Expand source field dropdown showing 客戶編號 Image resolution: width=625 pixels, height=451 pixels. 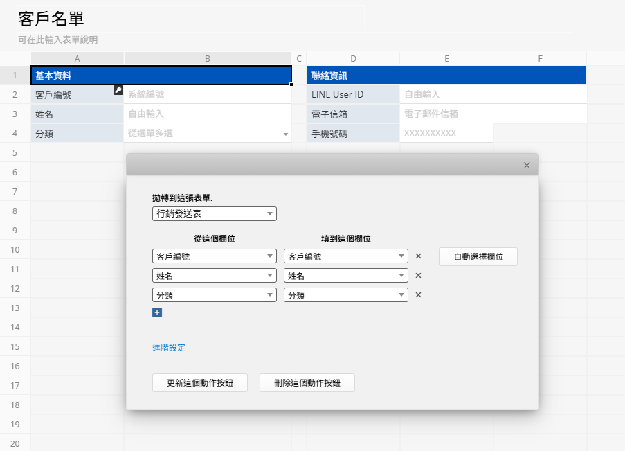214,256
